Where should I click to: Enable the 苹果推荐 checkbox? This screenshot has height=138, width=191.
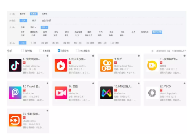tap(41, 50)
